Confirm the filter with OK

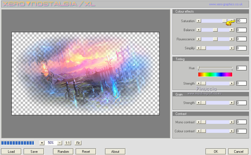(216, 151)
